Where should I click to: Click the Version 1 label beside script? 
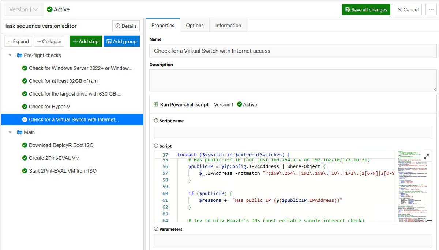coord(224,104)
